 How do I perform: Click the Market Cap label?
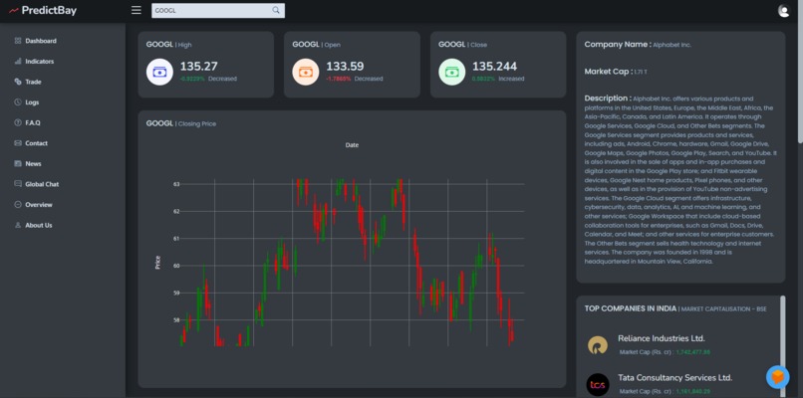click(609, 72)
